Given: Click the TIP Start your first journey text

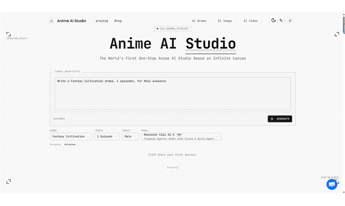Looking at the screenshot, I should [x=172, y=155].
